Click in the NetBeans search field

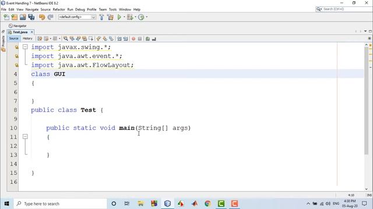pos(344,9)
